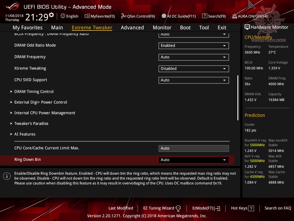Click the 11/08/2018 date text

[14, 16]
